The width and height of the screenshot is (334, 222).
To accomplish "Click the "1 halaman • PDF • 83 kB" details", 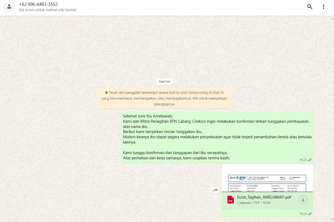I will [253, 203].
